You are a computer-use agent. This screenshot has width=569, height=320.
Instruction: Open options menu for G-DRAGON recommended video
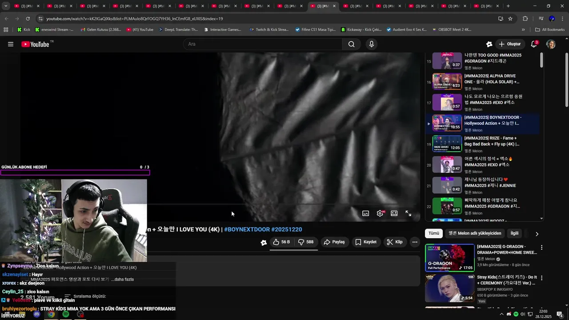coord(541,248)
